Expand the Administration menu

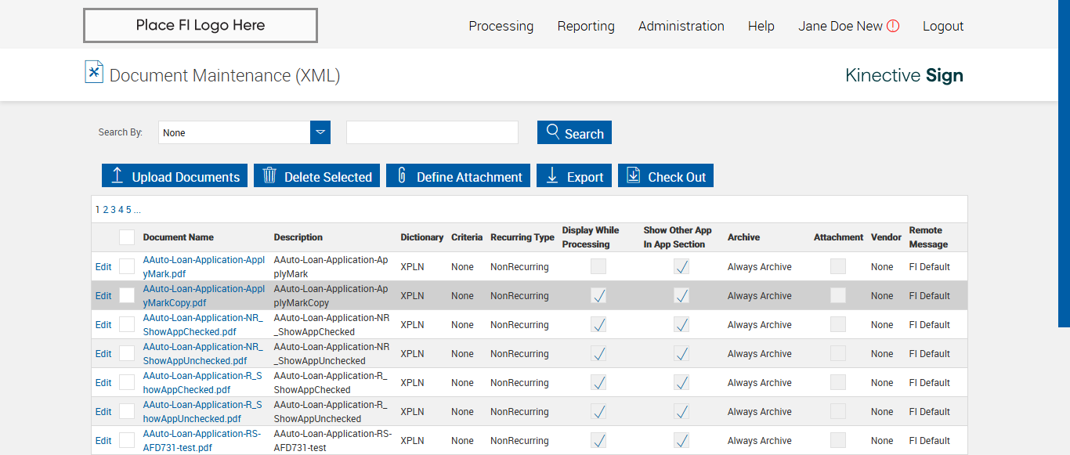pos(681,26)
